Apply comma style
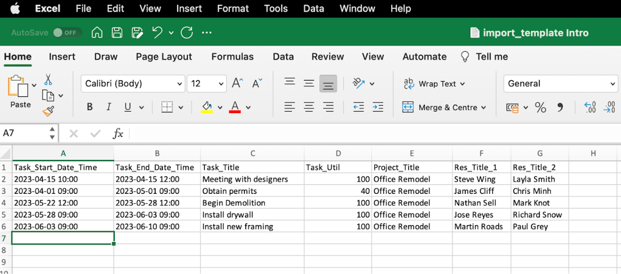Screen dimensions: 621x274 [560, 108]
